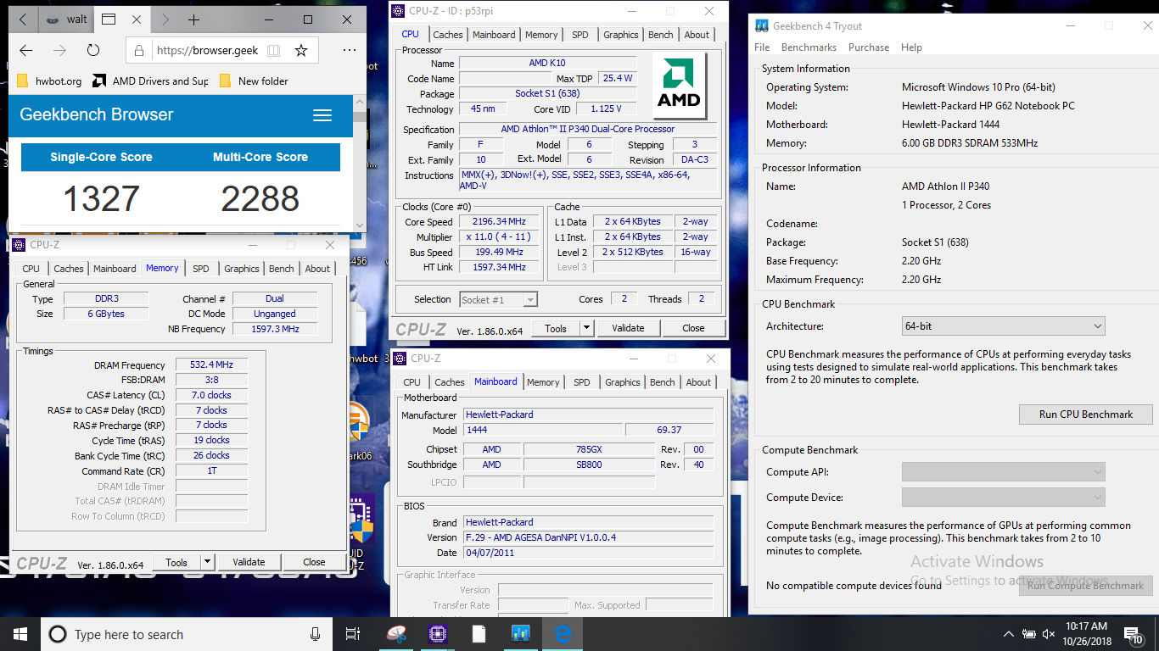Open Snipping Tool from the taskbar
Viewport: 1159px width, 651px height.
click(x=396, y=634)
